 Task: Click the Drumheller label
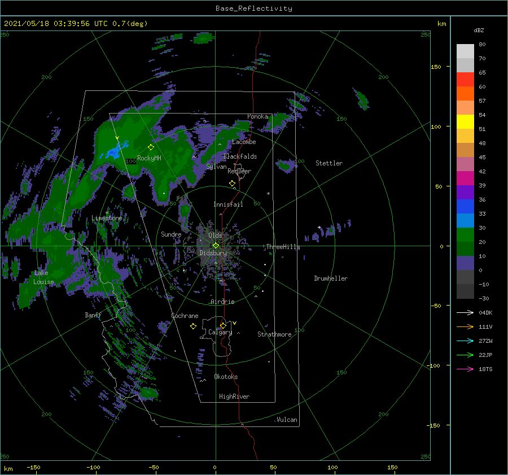click(x=331, y=278)
